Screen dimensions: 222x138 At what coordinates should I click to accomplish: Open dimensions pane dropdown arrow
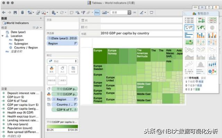click(41, 28)
